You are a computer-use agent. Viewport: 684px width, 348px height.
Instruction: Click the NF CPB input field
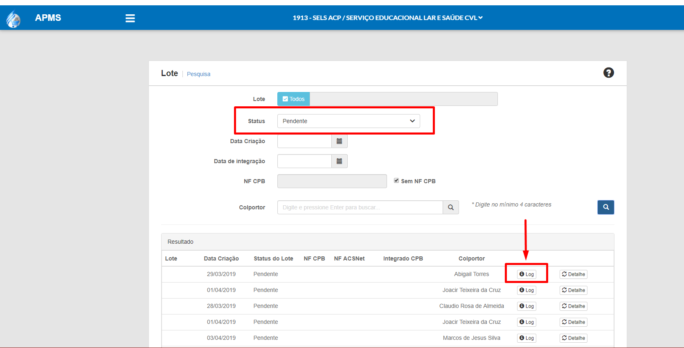click(332, 181)
